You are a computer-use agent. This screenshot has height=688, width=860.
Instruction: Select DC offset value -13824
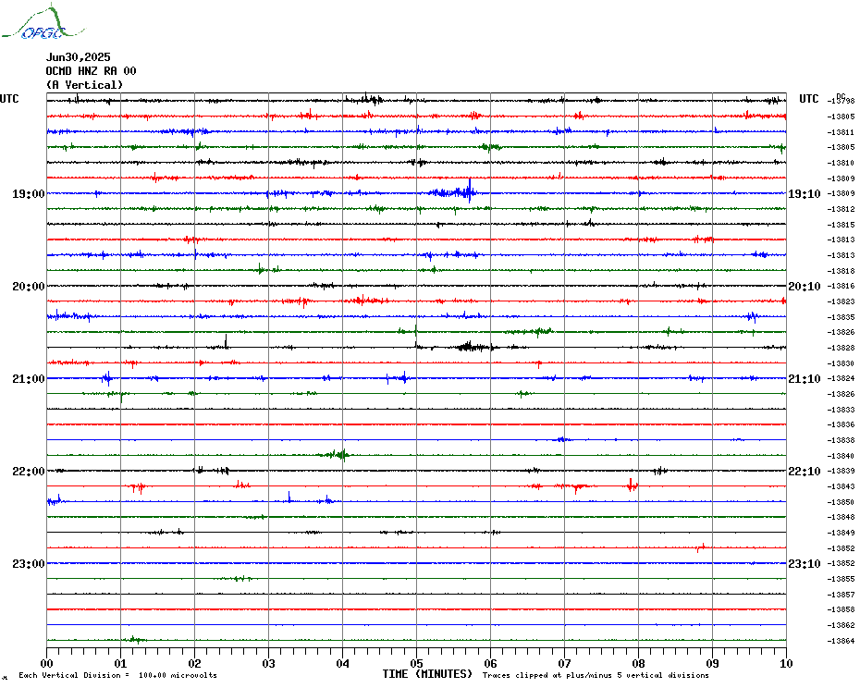click(x=842, y=378)
